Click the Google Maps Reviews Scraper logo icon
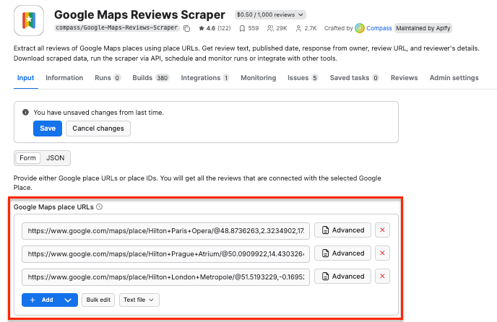This screenshot has width=497, height=322. coord(29,21)
